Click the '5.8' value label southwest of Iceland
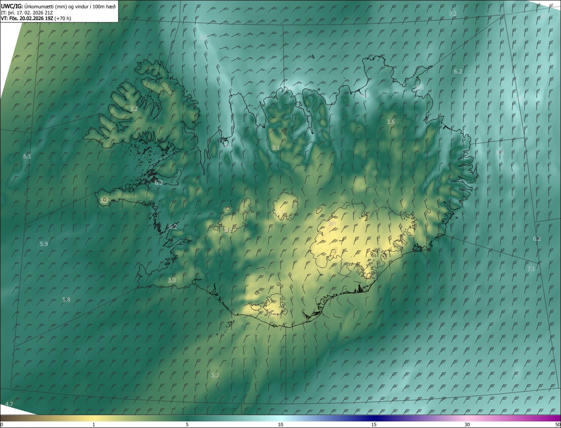The height and width of the screenshot is (428, 561). [66, 299]
